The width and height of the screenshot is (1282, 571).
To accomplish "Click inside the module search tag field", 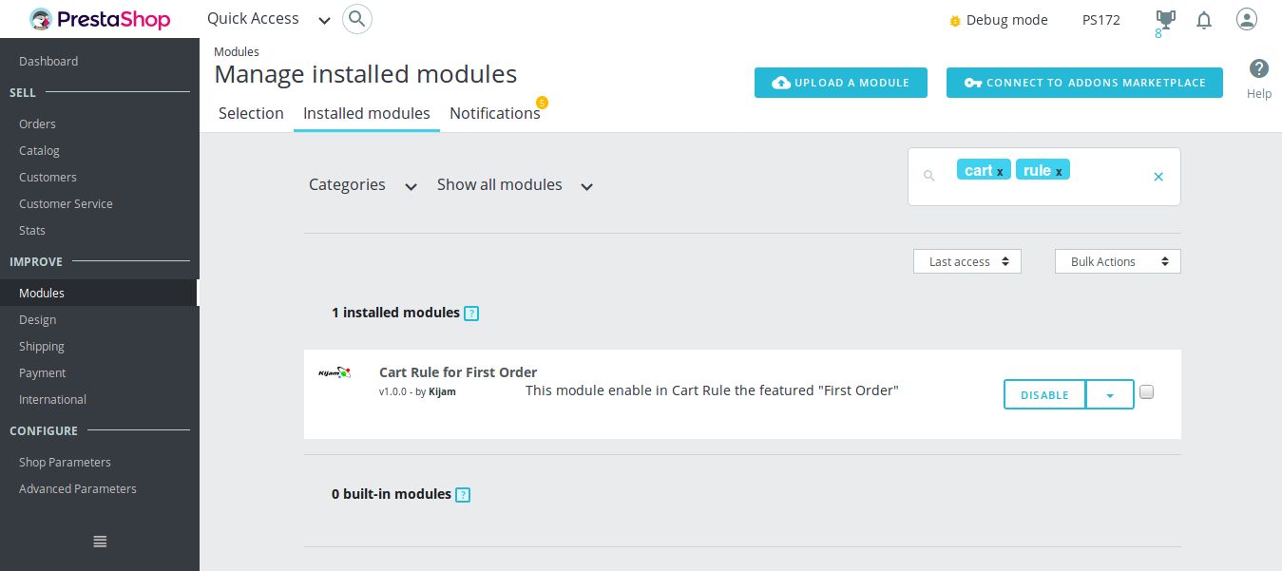I will (1107, 176).
